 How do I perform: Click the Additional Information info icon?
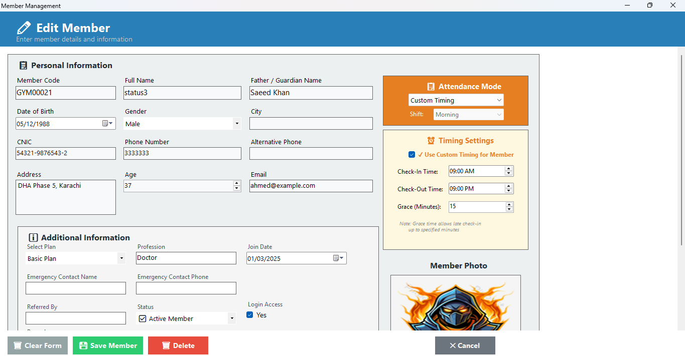pos(33,238)
